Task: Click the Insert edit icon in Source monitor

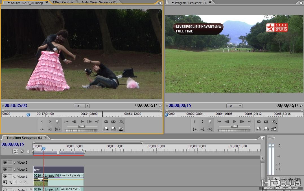Action: tap(106, 129)
